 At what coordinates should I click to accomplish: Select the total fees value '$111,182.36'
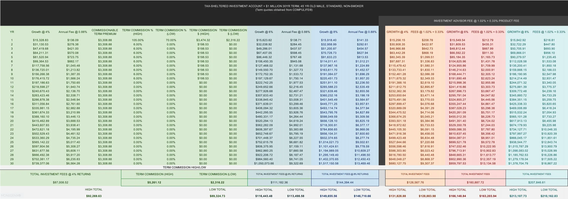coord(279,183)
